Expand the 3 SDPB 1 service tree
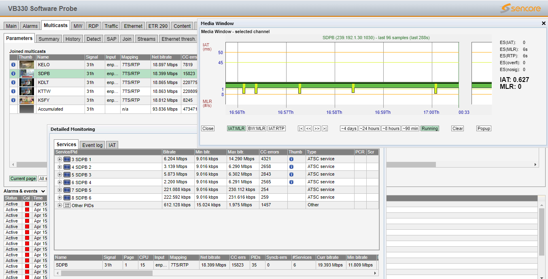This screenshot has height=279, width=548. click(60, 159)
